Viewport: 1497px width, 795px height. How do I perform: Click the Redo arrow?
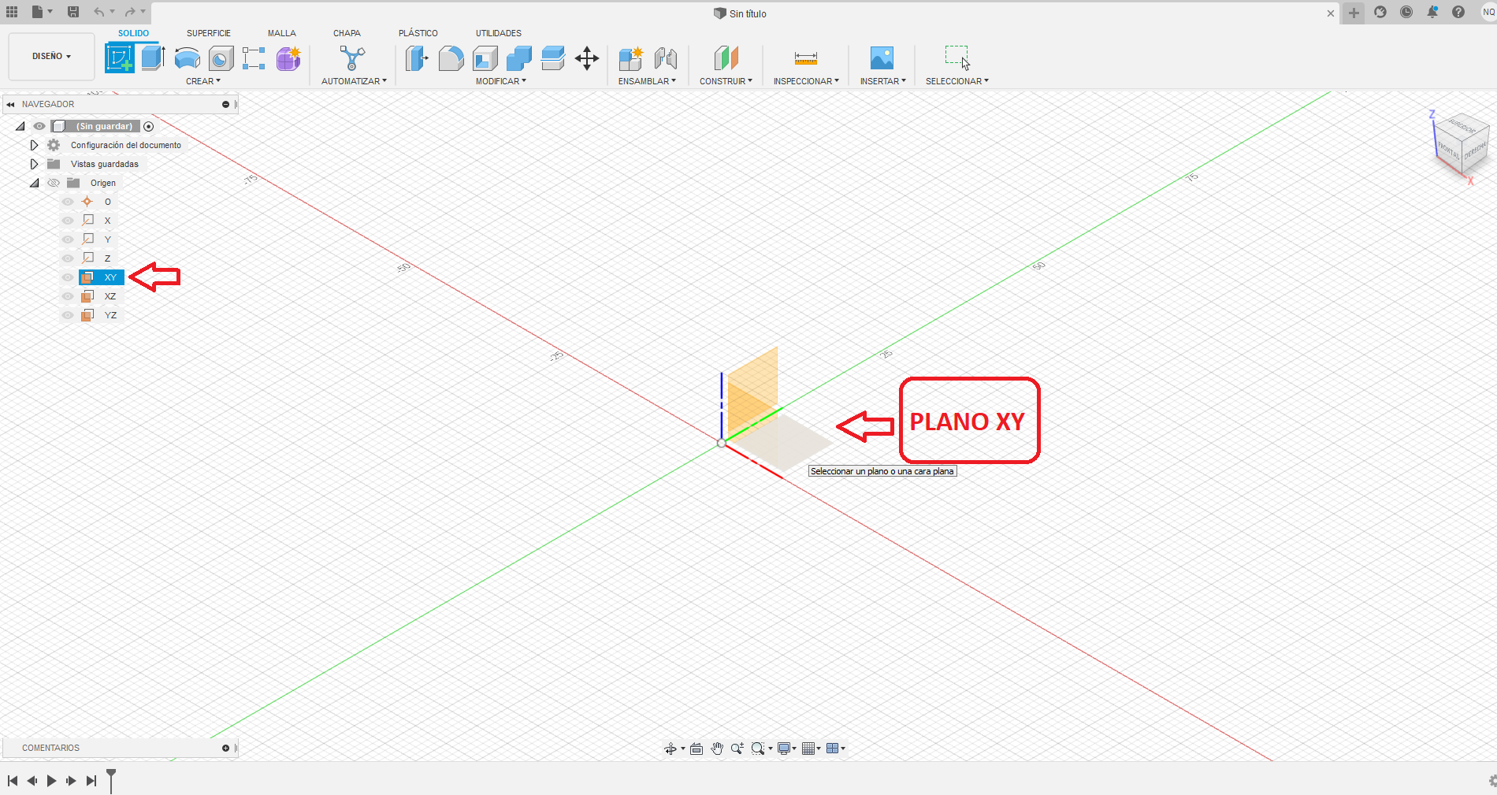[130, 12]
